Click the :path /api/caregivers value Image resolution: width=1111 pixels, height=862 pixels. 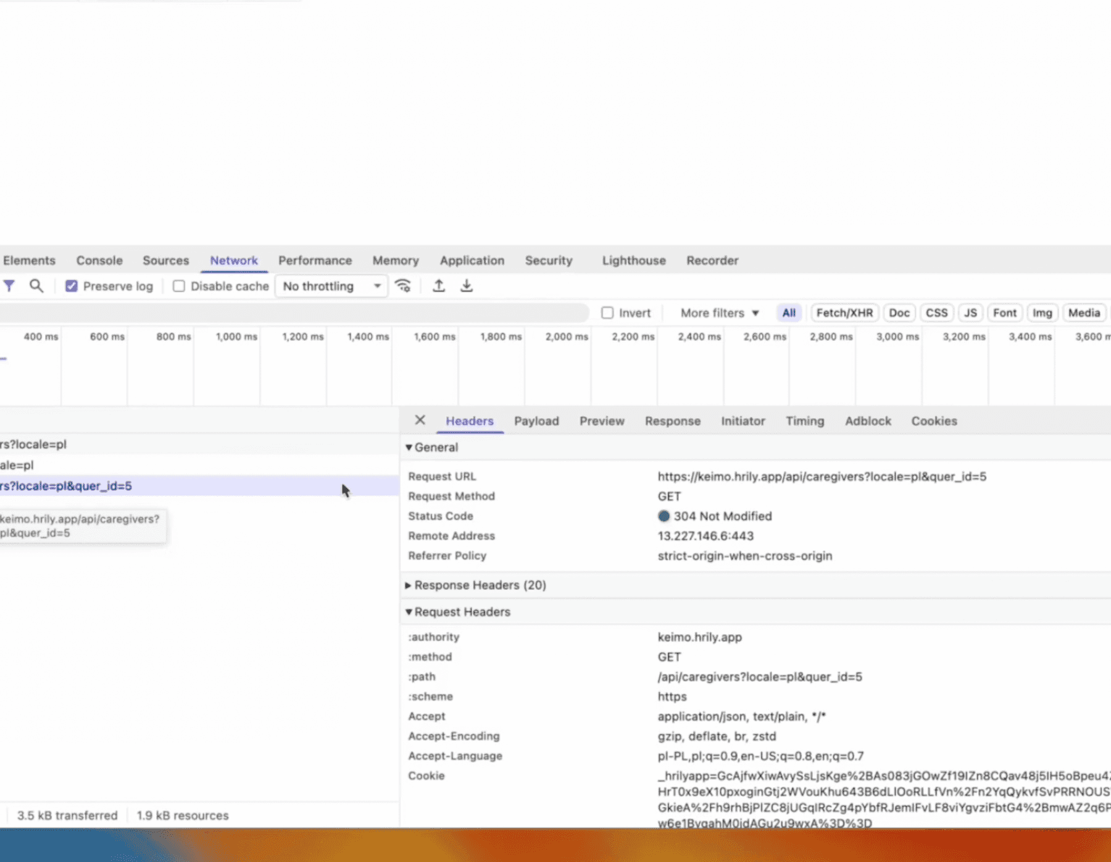click(760, 677)
